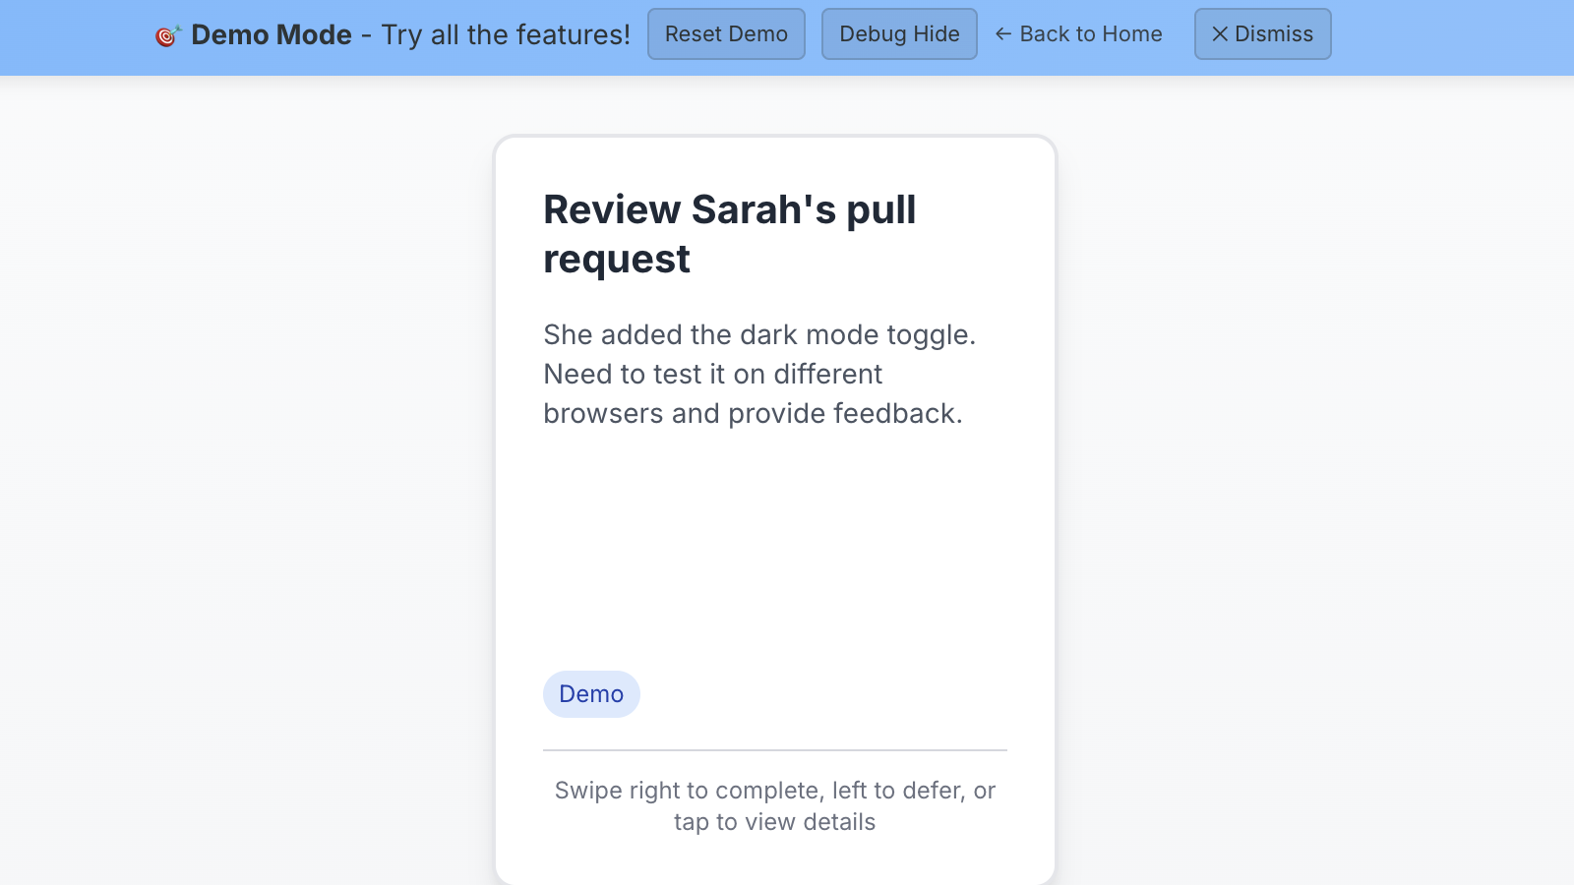
Task: Click the 'Try all the features!' banner text
Action: 506,35
